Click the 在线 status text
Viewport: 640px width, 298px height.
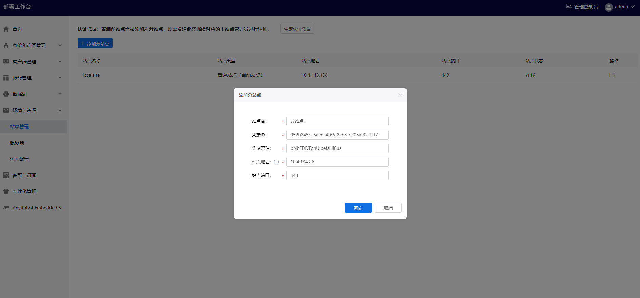pos(530,75)
